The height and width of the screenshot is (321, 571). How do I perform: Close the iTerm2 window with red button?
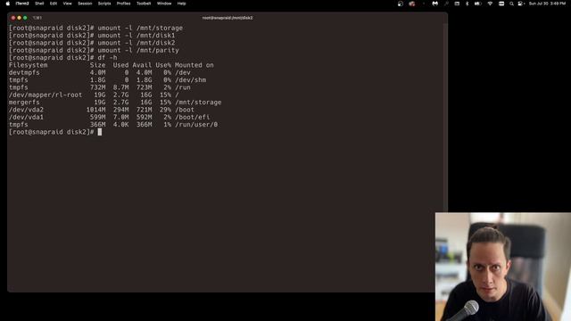(13, 18)
